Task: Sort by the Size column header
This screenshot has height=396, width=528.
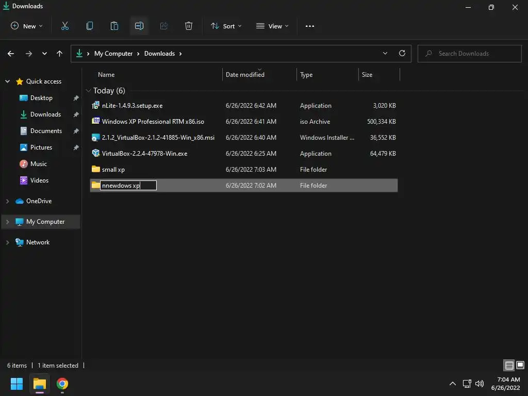Action: point(367,74)
